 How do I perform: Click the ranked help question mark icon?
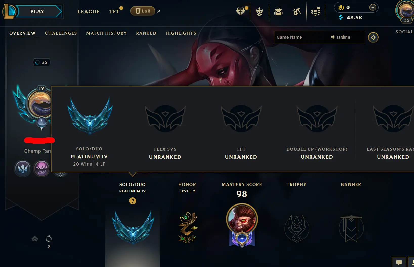(133, 201)
